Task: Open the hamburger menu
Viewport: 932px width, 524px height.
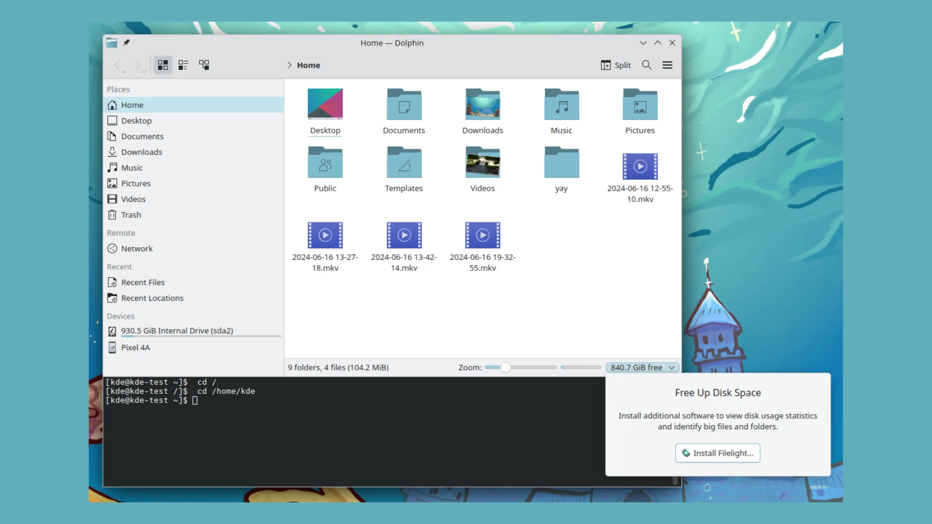Action: [x=667, y=65]
